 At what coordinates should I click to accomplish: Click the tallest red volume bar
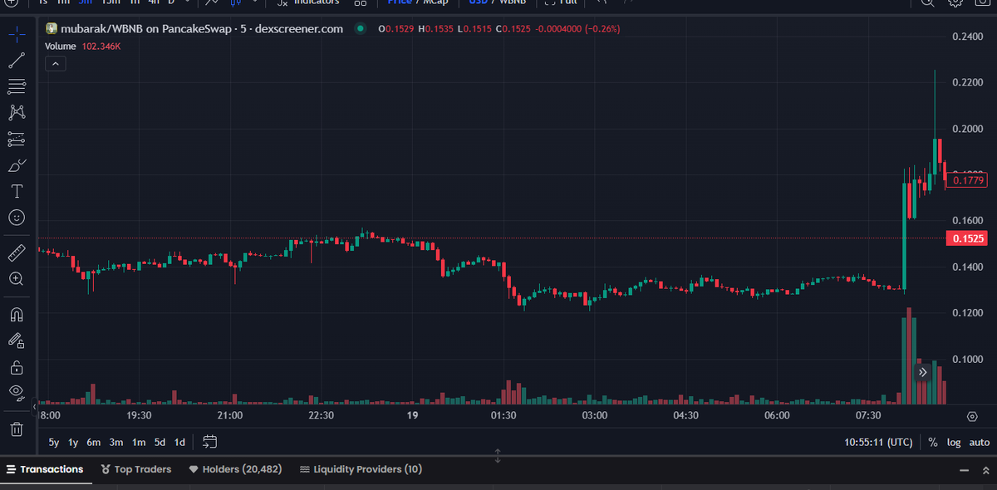click(909, 356)
